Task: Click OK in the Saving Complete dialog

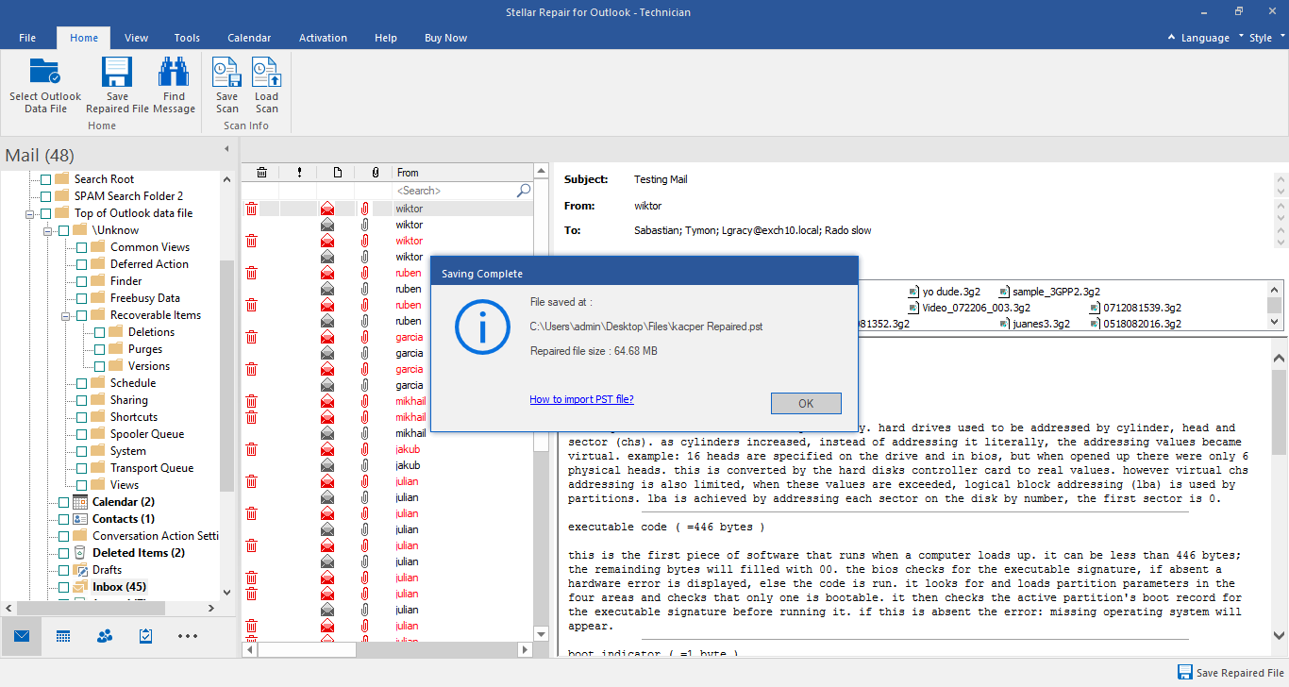Action: tap(805, 402)
